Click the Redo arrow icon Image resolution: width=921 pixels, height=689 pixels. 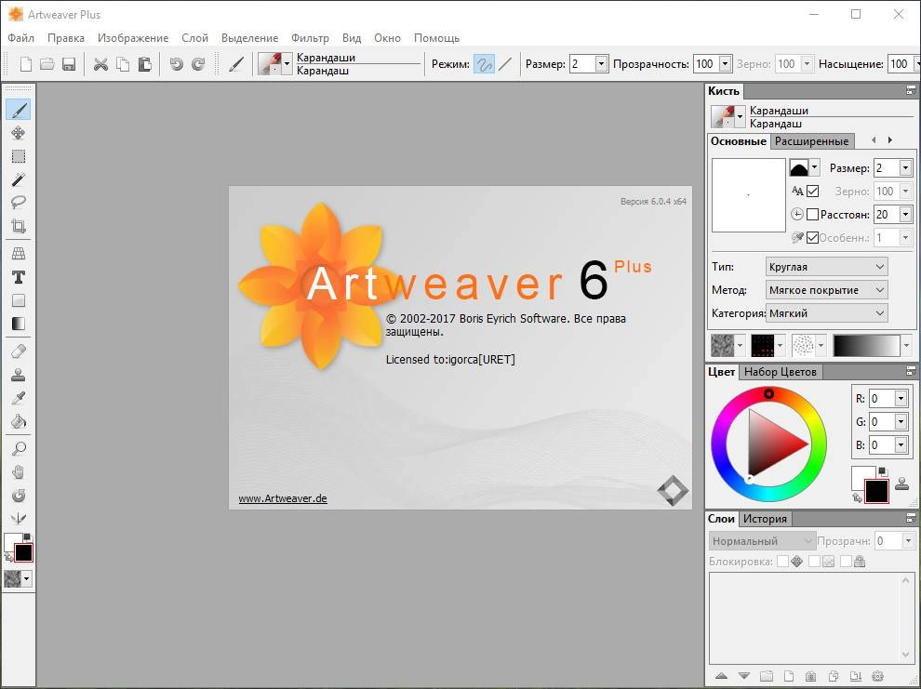tap(198, 64)
